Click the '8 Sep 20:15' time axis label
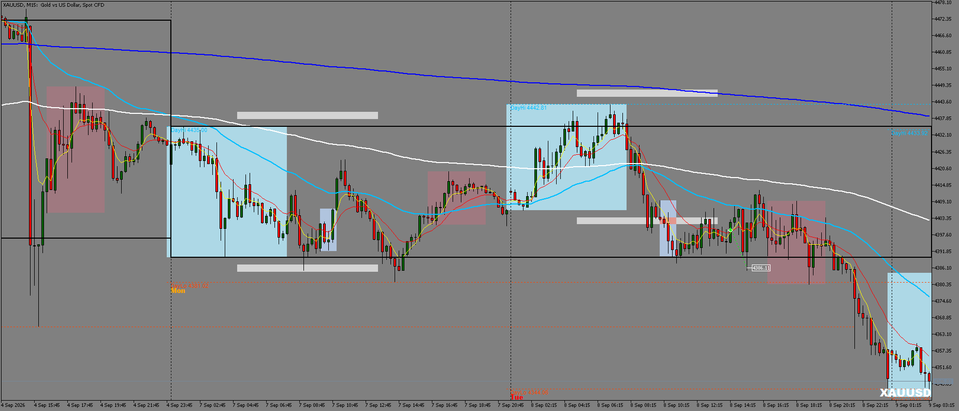The width and height of the screenshot is (959, 411). click(x=842, y=405)
